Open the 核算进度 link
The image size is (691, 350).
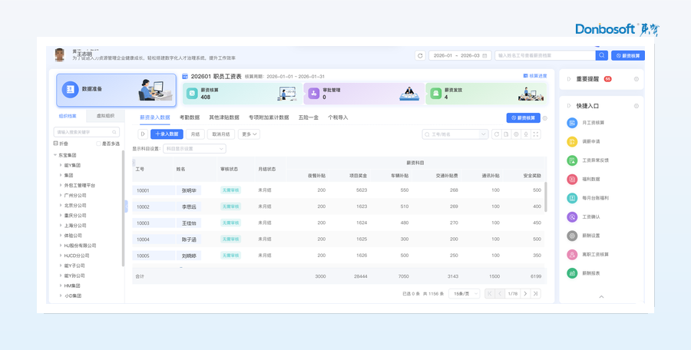(535, 76)
